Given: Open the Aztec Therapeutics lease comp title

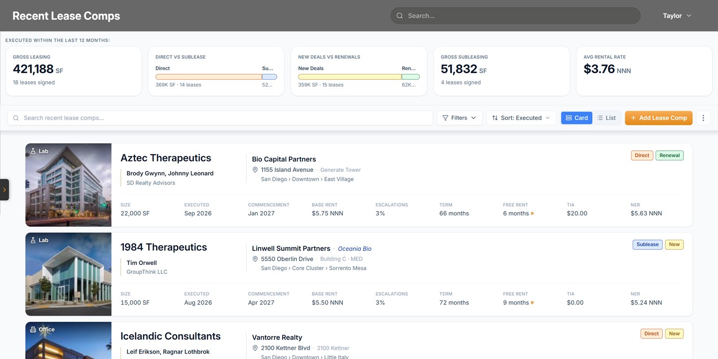Looking at the screenshot, I should coord(166,158).
